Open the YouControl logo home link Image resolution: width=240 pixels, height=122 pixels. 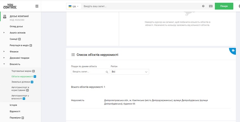(10, 6)
